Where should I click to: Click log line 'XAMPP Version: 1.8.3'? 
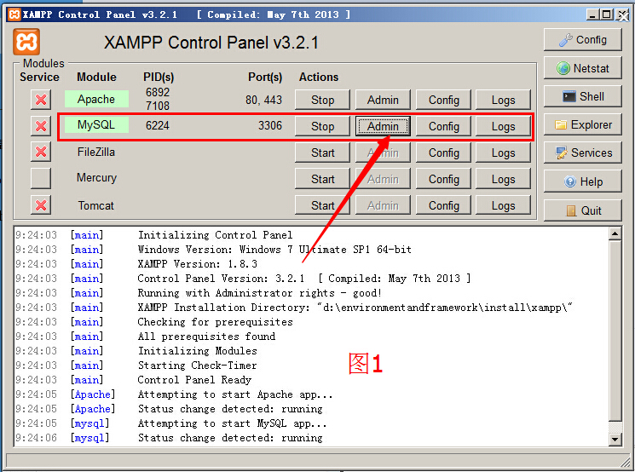pyautogui.click(x=197, y=264)
